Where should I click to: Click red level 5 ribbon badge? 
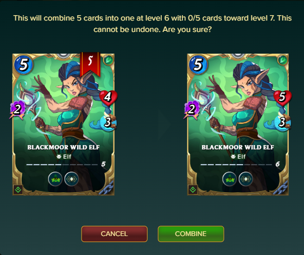click(x=90, y=64)
